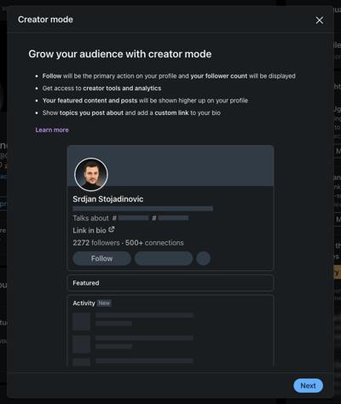
Task: Click the name Srdjan Stojadinovic
Action: point(108,199)
